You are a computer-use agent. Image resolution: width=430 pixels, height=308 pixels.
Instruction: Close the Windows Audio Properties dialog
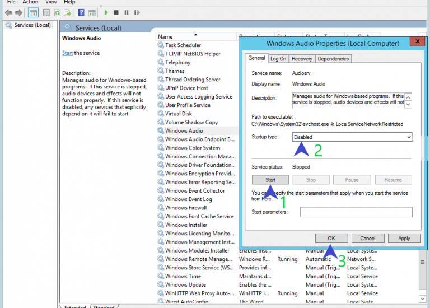coord(417,41)
